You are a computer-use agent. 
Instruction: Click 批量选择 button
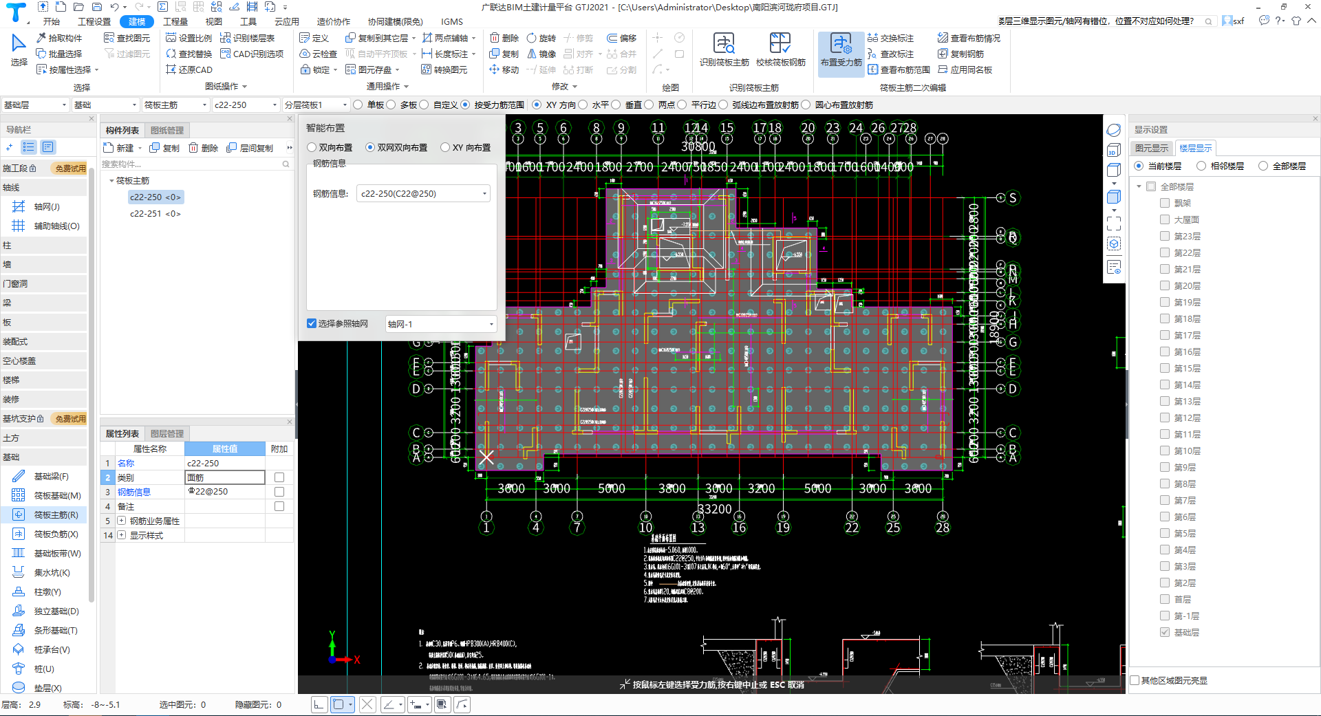click(59, 54)
